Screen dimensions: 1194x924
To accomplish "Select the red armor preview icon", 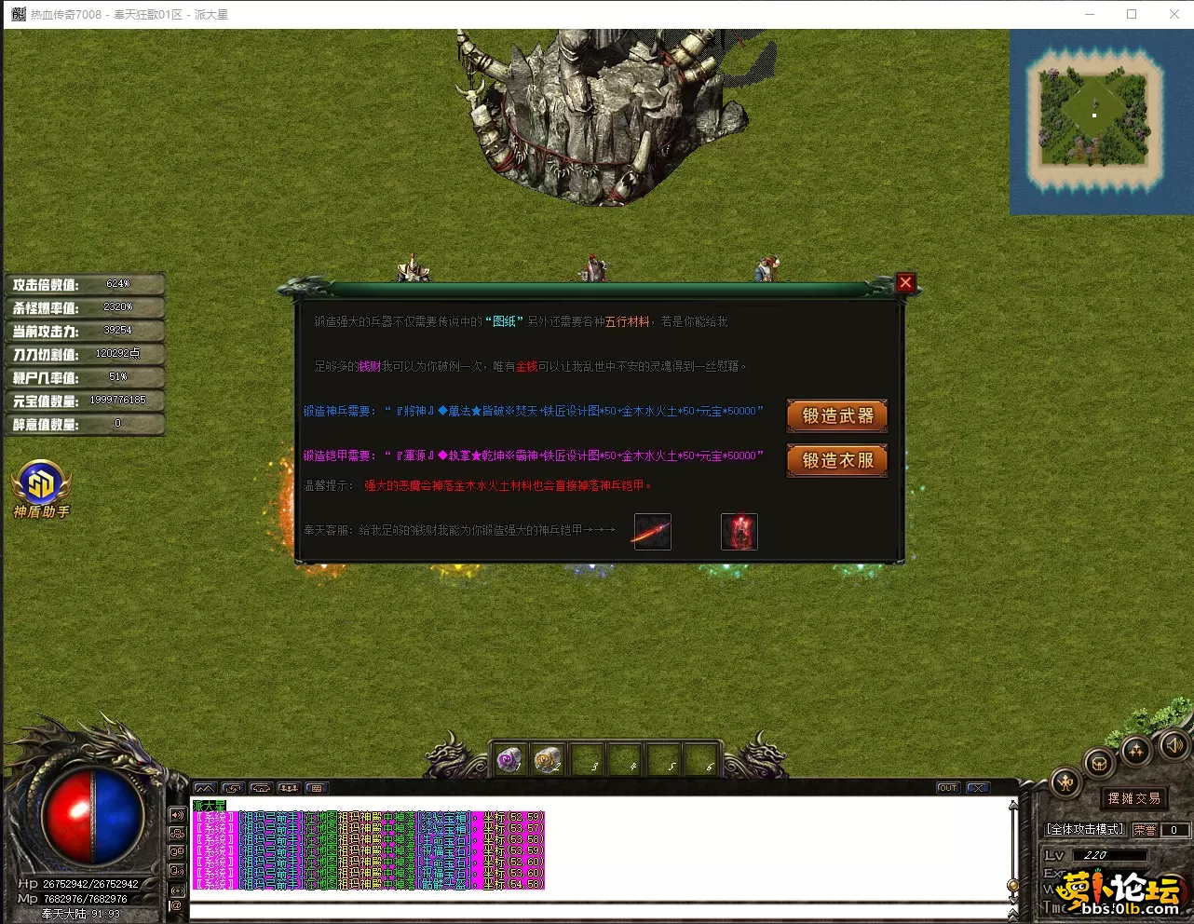I will click(x=739, y=532).
